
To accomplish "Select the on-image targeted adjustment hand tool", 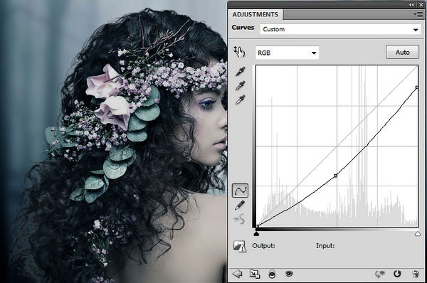I will [x=239, y=52].
